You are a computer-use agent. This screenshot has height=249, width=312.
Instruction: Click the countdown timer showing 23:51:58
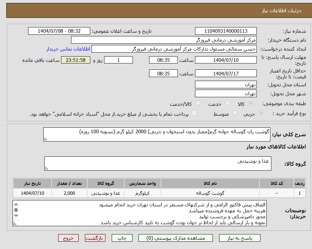pyautogui.click(x=75, y=60)
